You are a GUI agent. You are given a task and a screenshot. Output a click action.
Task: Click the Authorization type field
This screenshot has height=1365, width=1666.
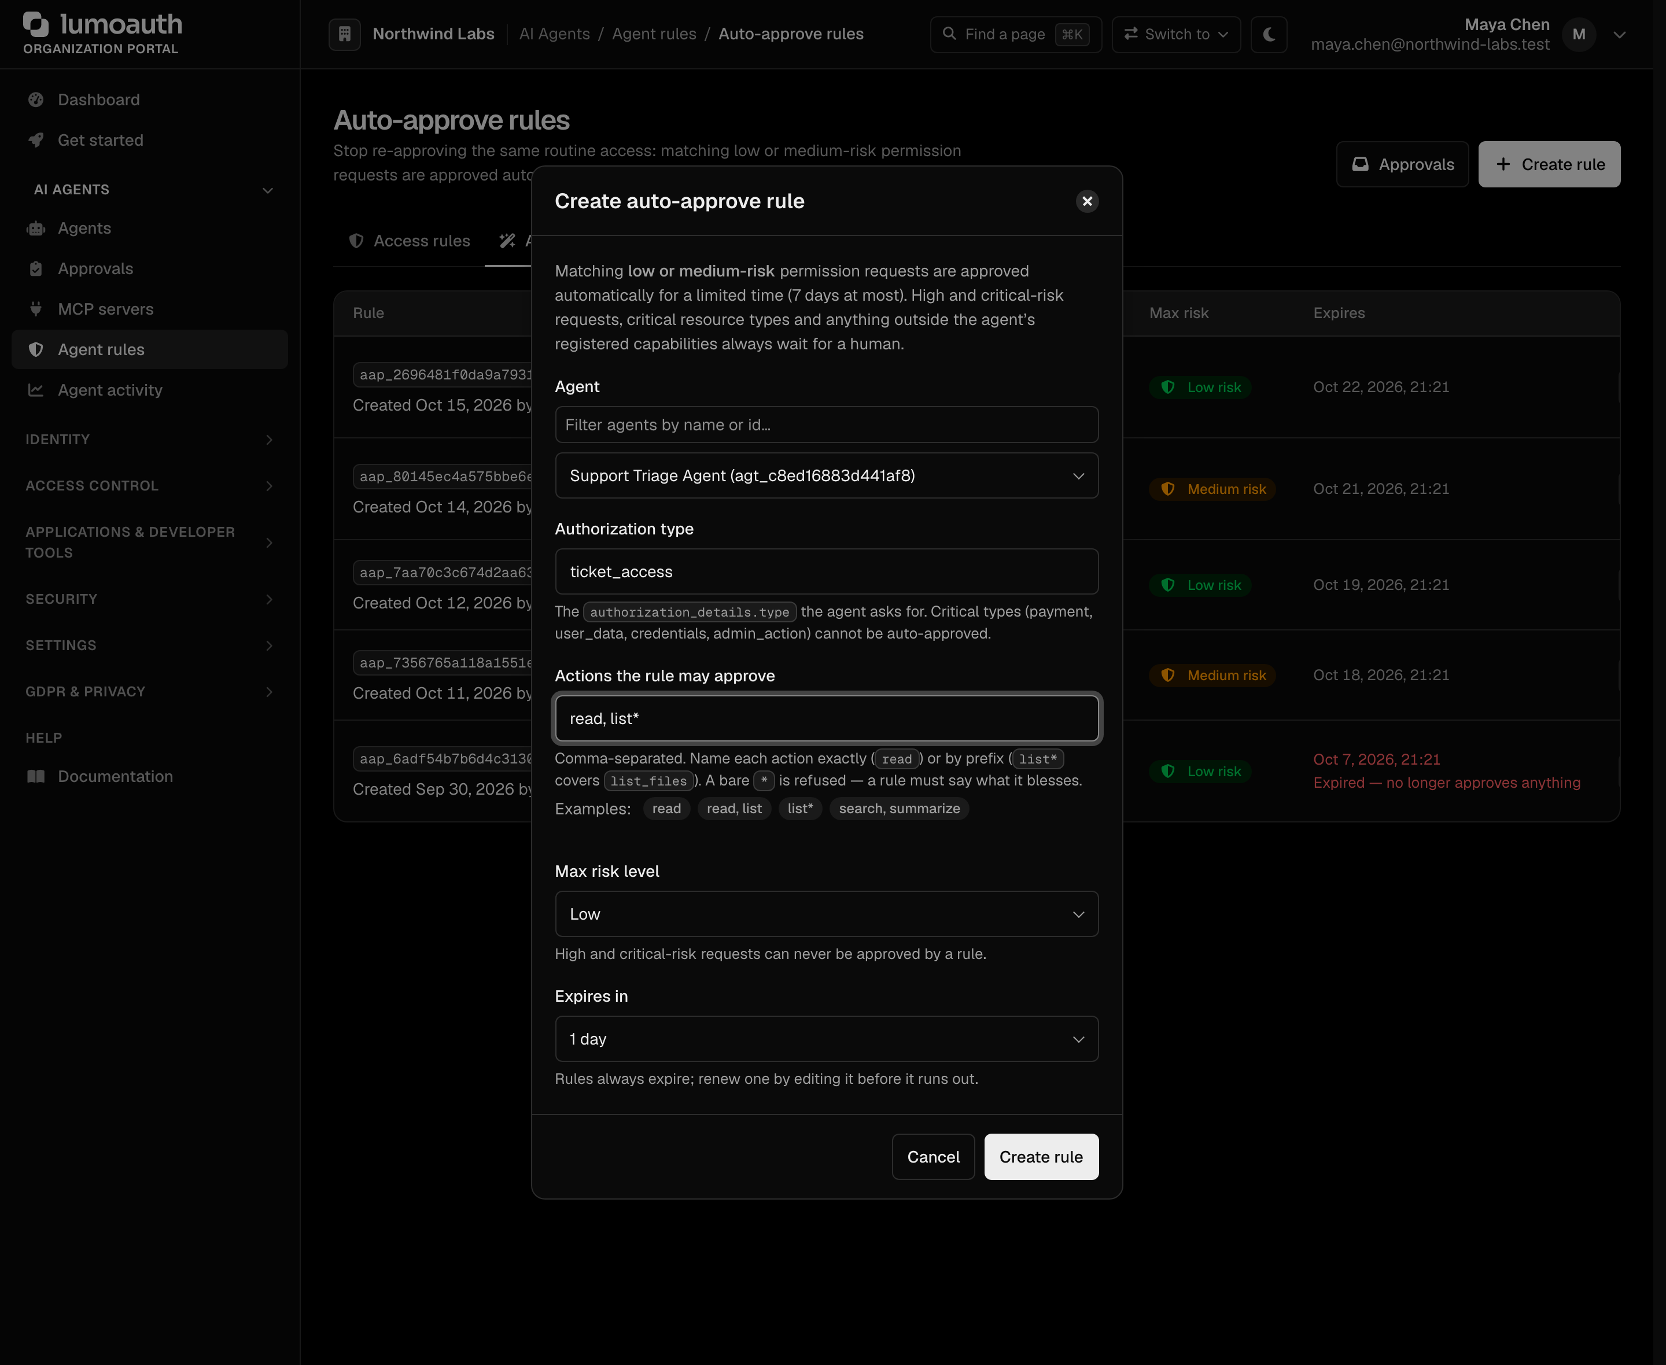tap(826, 571)
